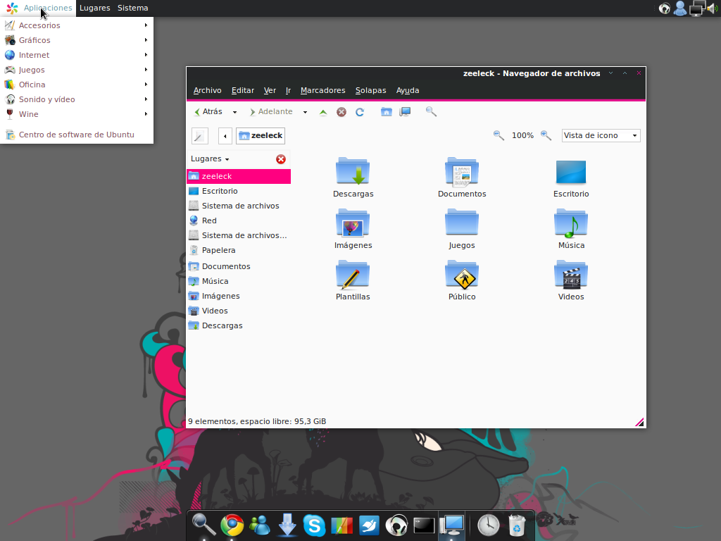Open the Ir menu

(x=288, y=90)
